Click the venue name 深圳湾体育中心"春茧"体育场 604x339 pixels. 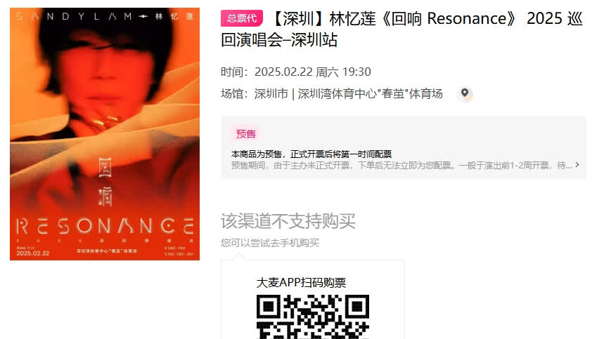click(370, 94)
